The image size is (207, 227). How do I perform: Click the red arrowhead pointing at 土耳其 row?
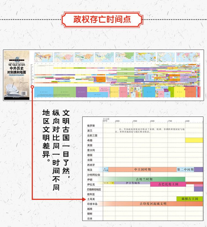click(84, 199)
